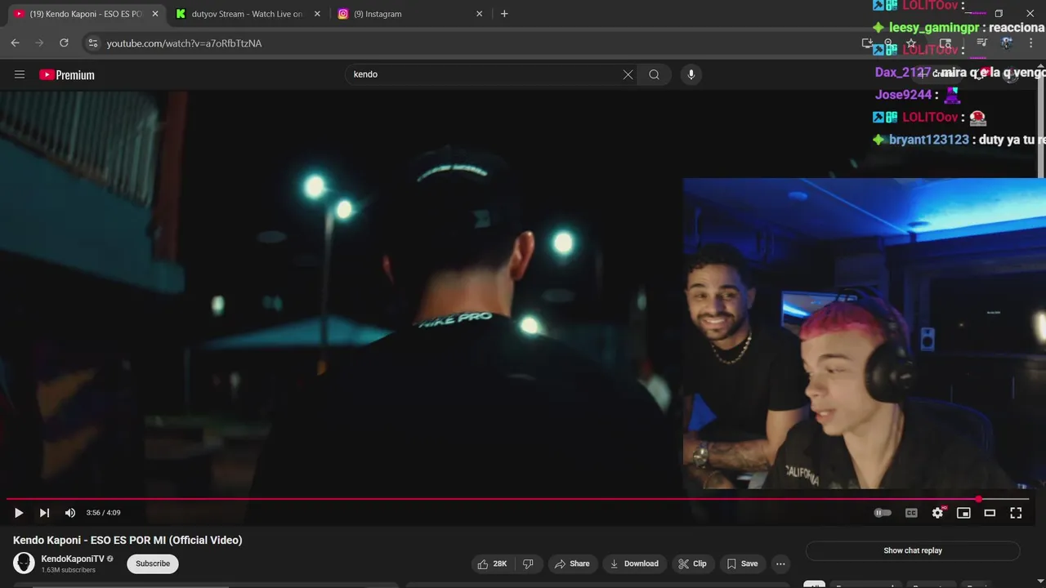This screenshot has height=588, width=1046.
Task: Click the progress bar scrubber handle
Action: pos(979,499)
